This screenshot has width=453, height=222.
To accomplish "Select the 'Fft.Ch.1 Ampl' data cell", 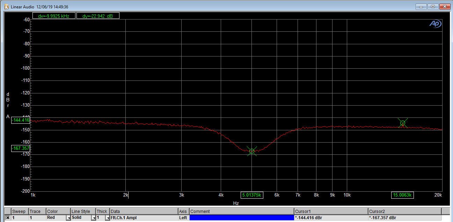I will (x=144, y=217).
